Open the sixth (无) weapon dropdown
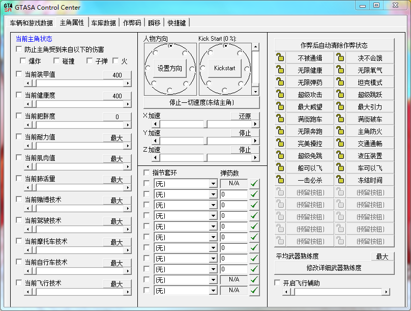The width and height of the screenshot is (411, 311). (x=213, y=237)
